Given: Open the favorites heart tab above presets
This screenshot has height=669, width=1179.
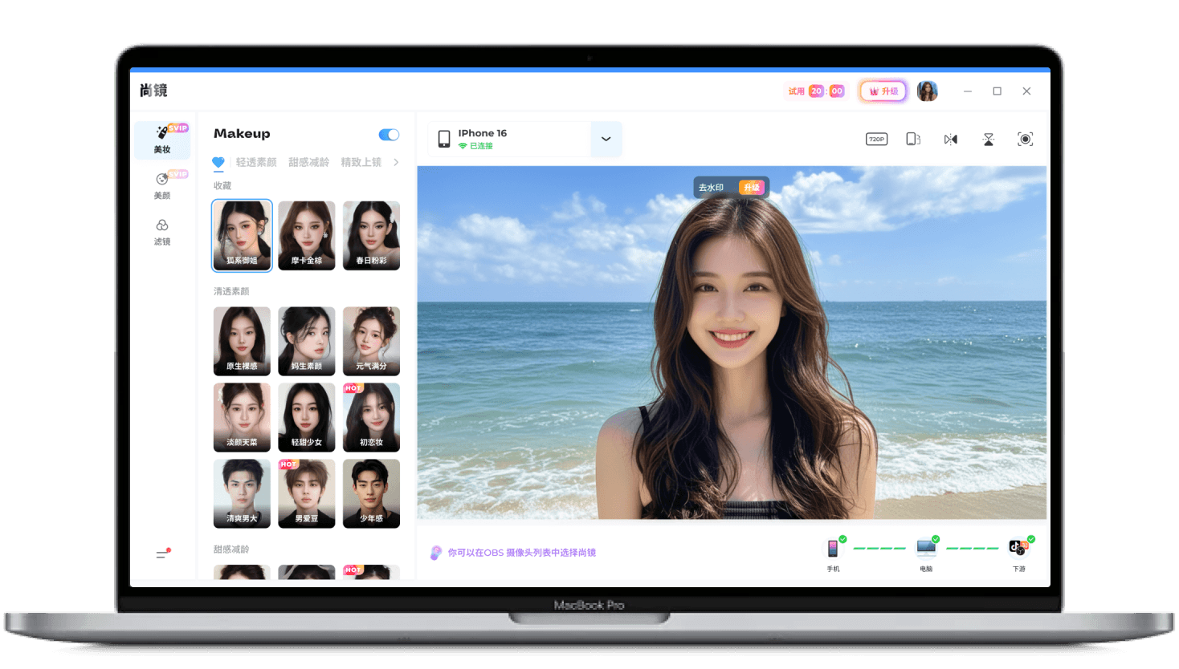Looking at the screenshot, I should [218, 162].
